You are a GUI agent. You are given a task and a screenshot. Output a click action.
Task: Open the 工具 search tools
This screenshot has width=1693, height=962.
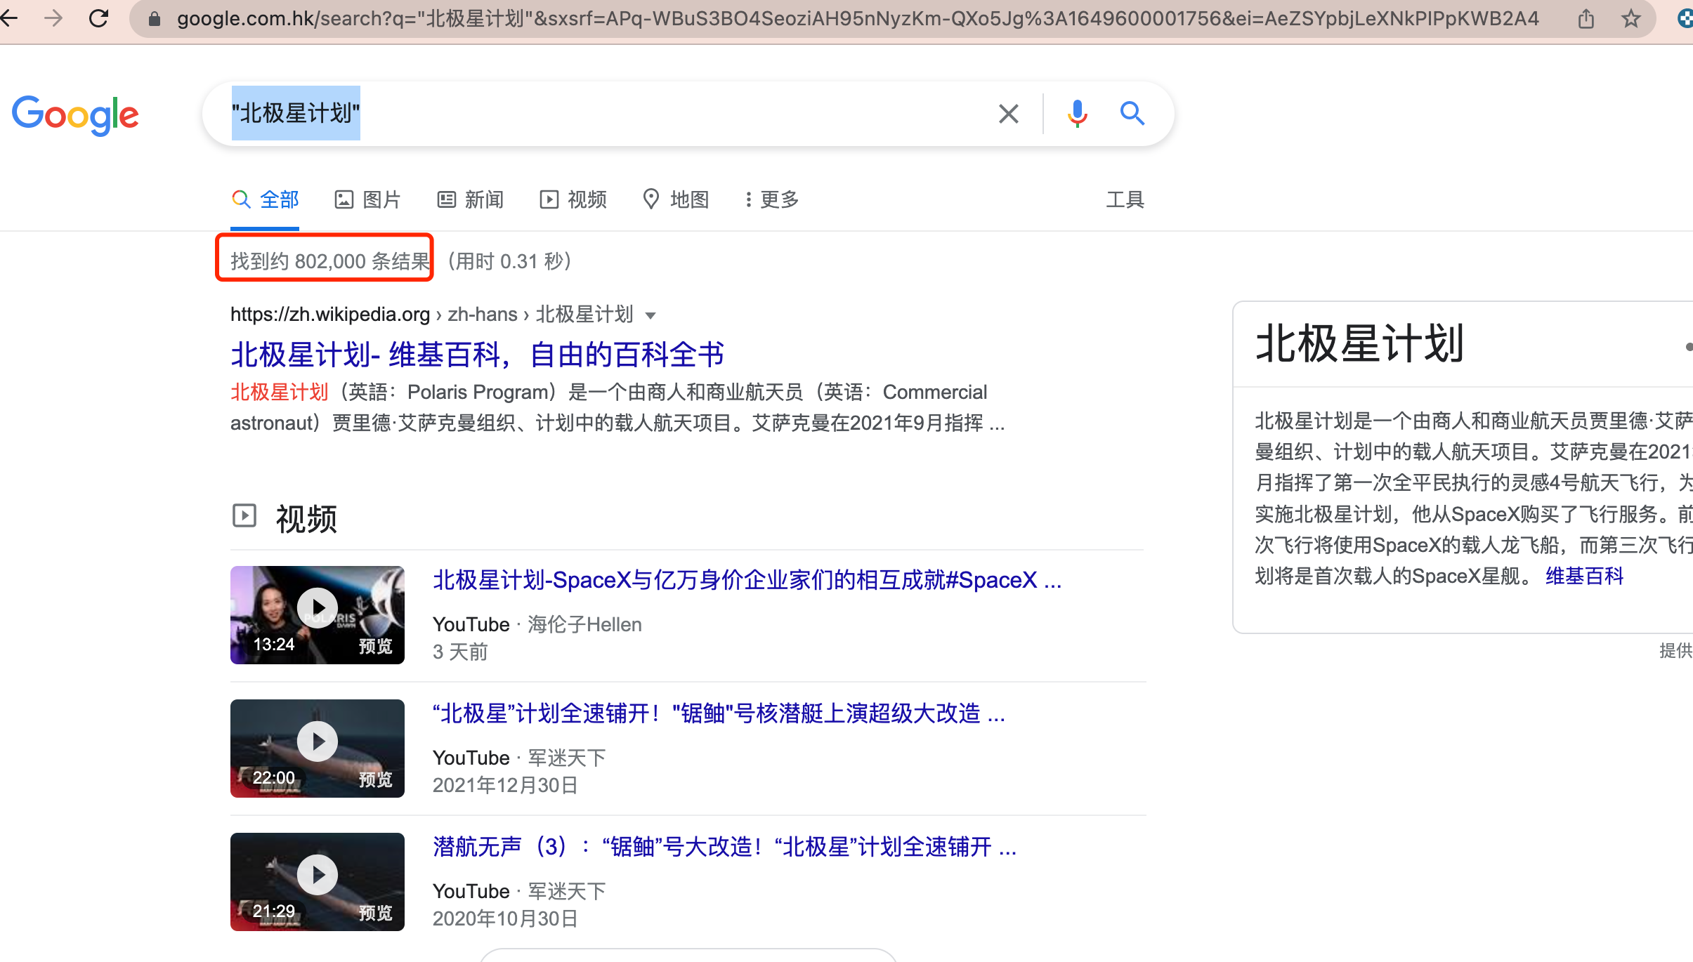coord(1125,199)
